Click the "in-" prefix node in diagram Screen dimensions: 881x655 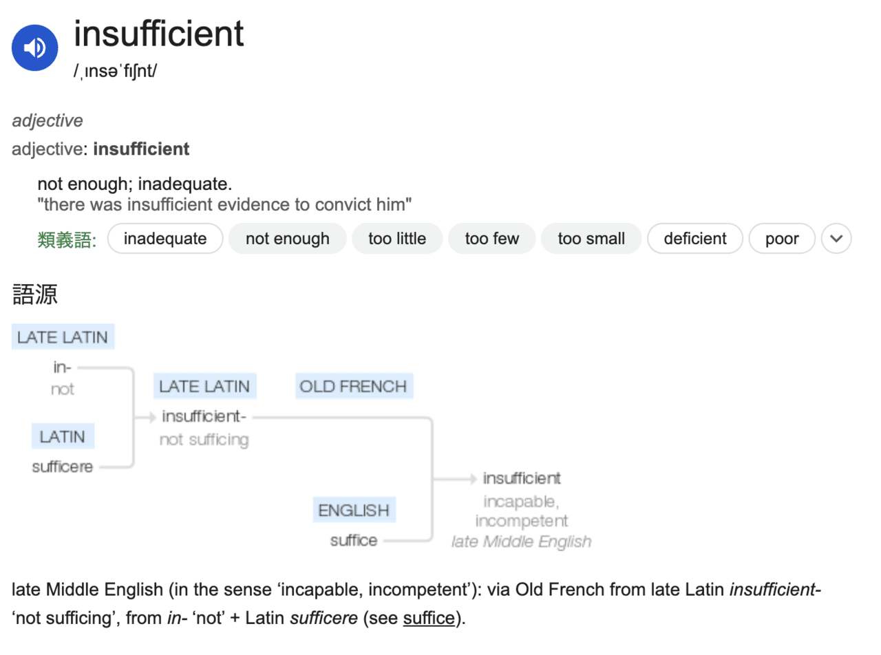[x=63, y=368]
